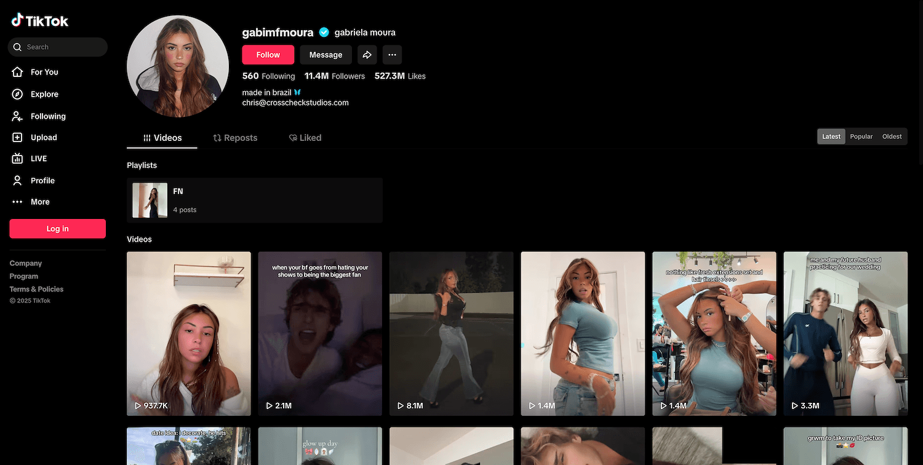Expand the Terms & Policies section
The image size is (923, 465).
click(36, 289)
